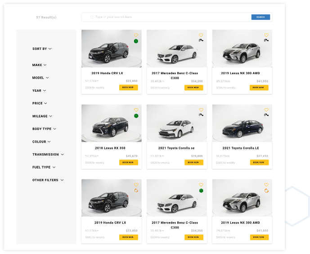Open the Other Filters section

[x=48, y=180]
